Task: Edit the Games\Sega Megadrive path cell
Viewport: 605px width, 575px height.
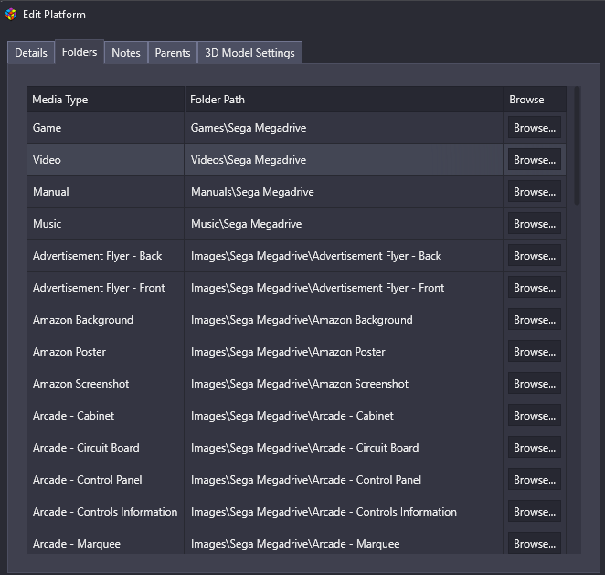Action: (344, 128)
